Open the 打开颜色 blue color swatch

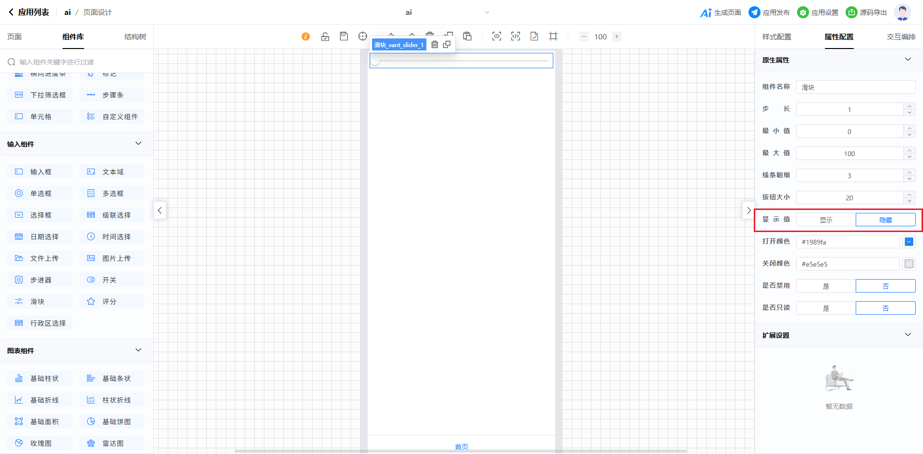click(909, 242)
